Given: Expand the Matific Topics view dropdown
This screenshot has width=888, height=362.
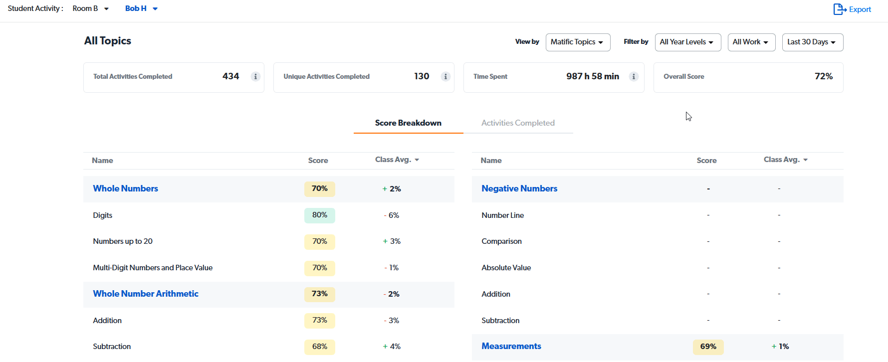Looking at the screenshot, I should 578,42.
